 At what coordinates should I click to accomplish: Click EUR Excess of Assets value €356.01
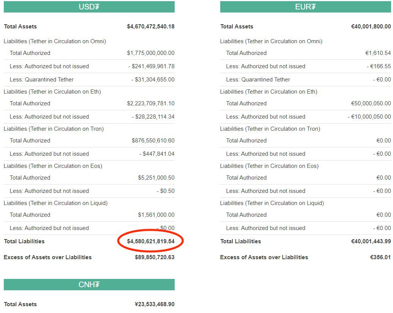point(380,257)
